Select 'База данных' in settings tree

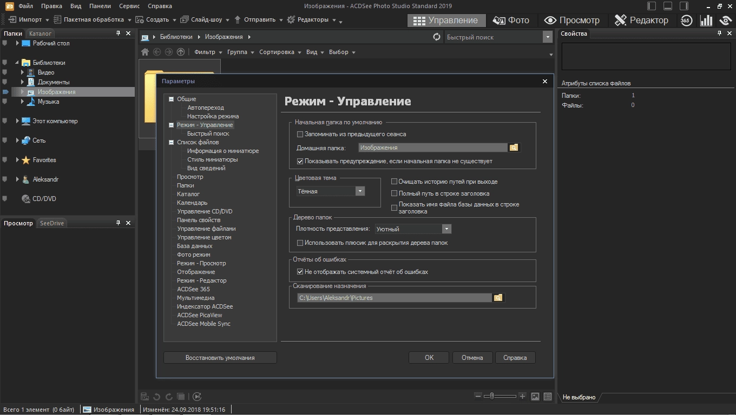point(195,246)
